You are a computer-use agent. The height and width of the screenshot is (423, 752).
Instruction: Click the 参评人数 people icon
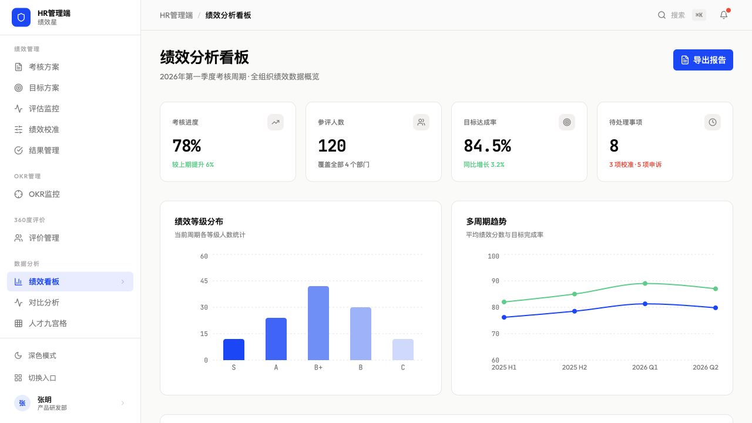point(421,122)
